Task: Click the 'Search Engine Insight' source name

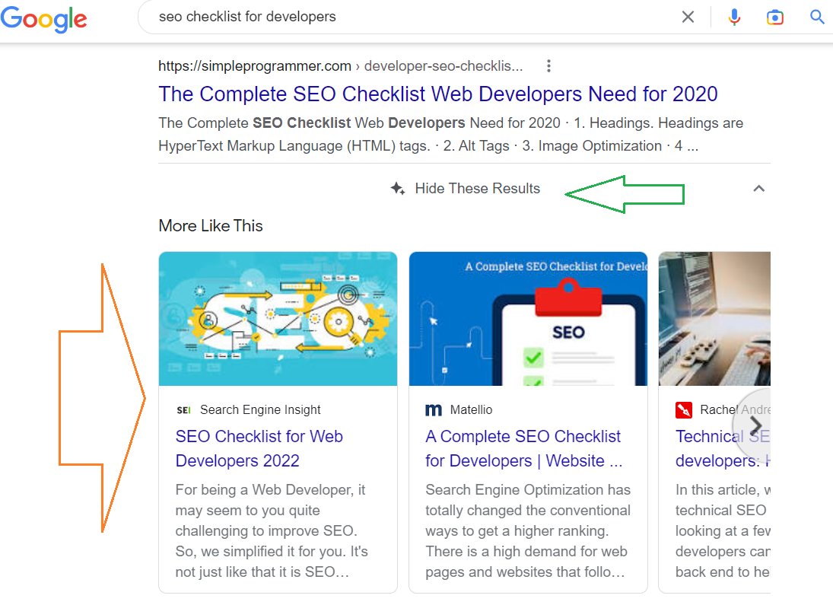Action: coord(260,410)
